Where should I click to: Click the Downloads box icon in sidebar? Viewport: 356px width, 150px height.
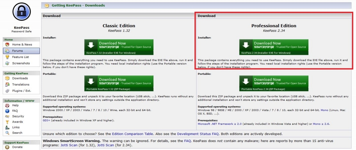point(7,78)
